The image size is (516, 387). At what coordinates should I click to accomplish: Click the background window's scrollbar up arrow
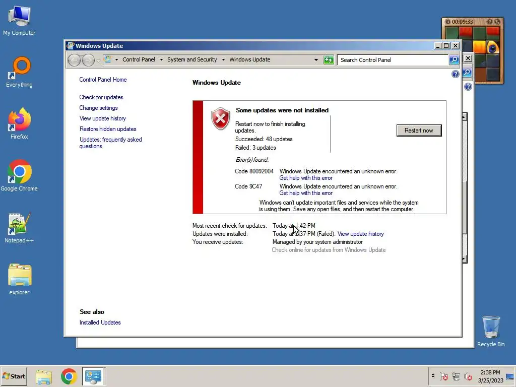click(464, 117)
